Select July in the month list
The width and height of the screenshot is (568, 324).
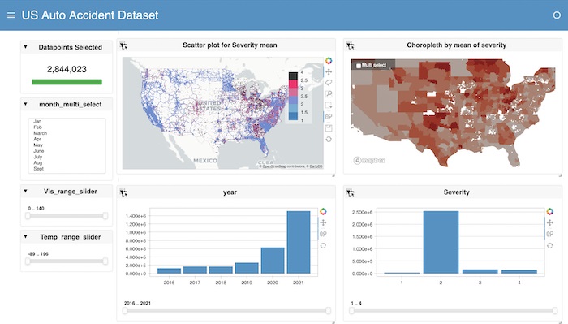click(38, 157)
